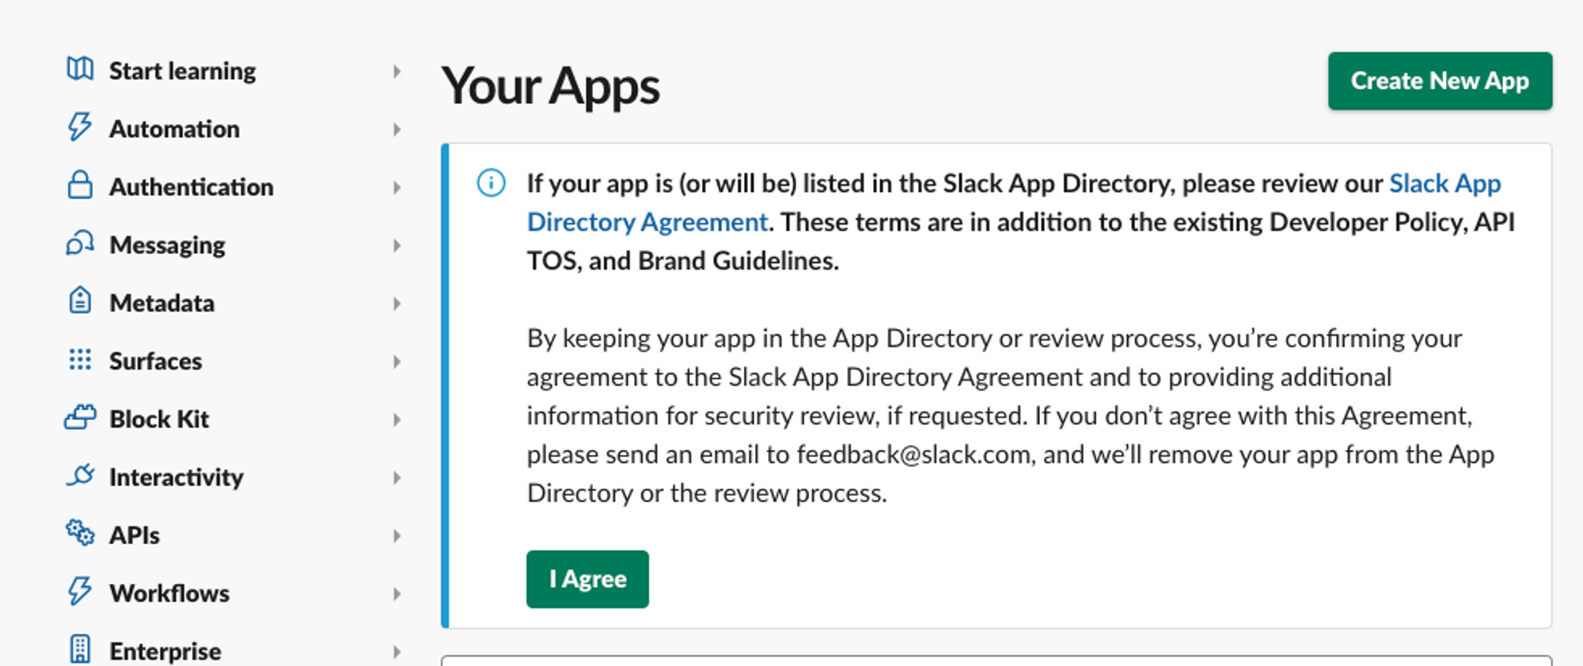Expand the Start learning section arrow
Image resolution: width=1583 pixels, height=666 pixels.
[397, 71]
